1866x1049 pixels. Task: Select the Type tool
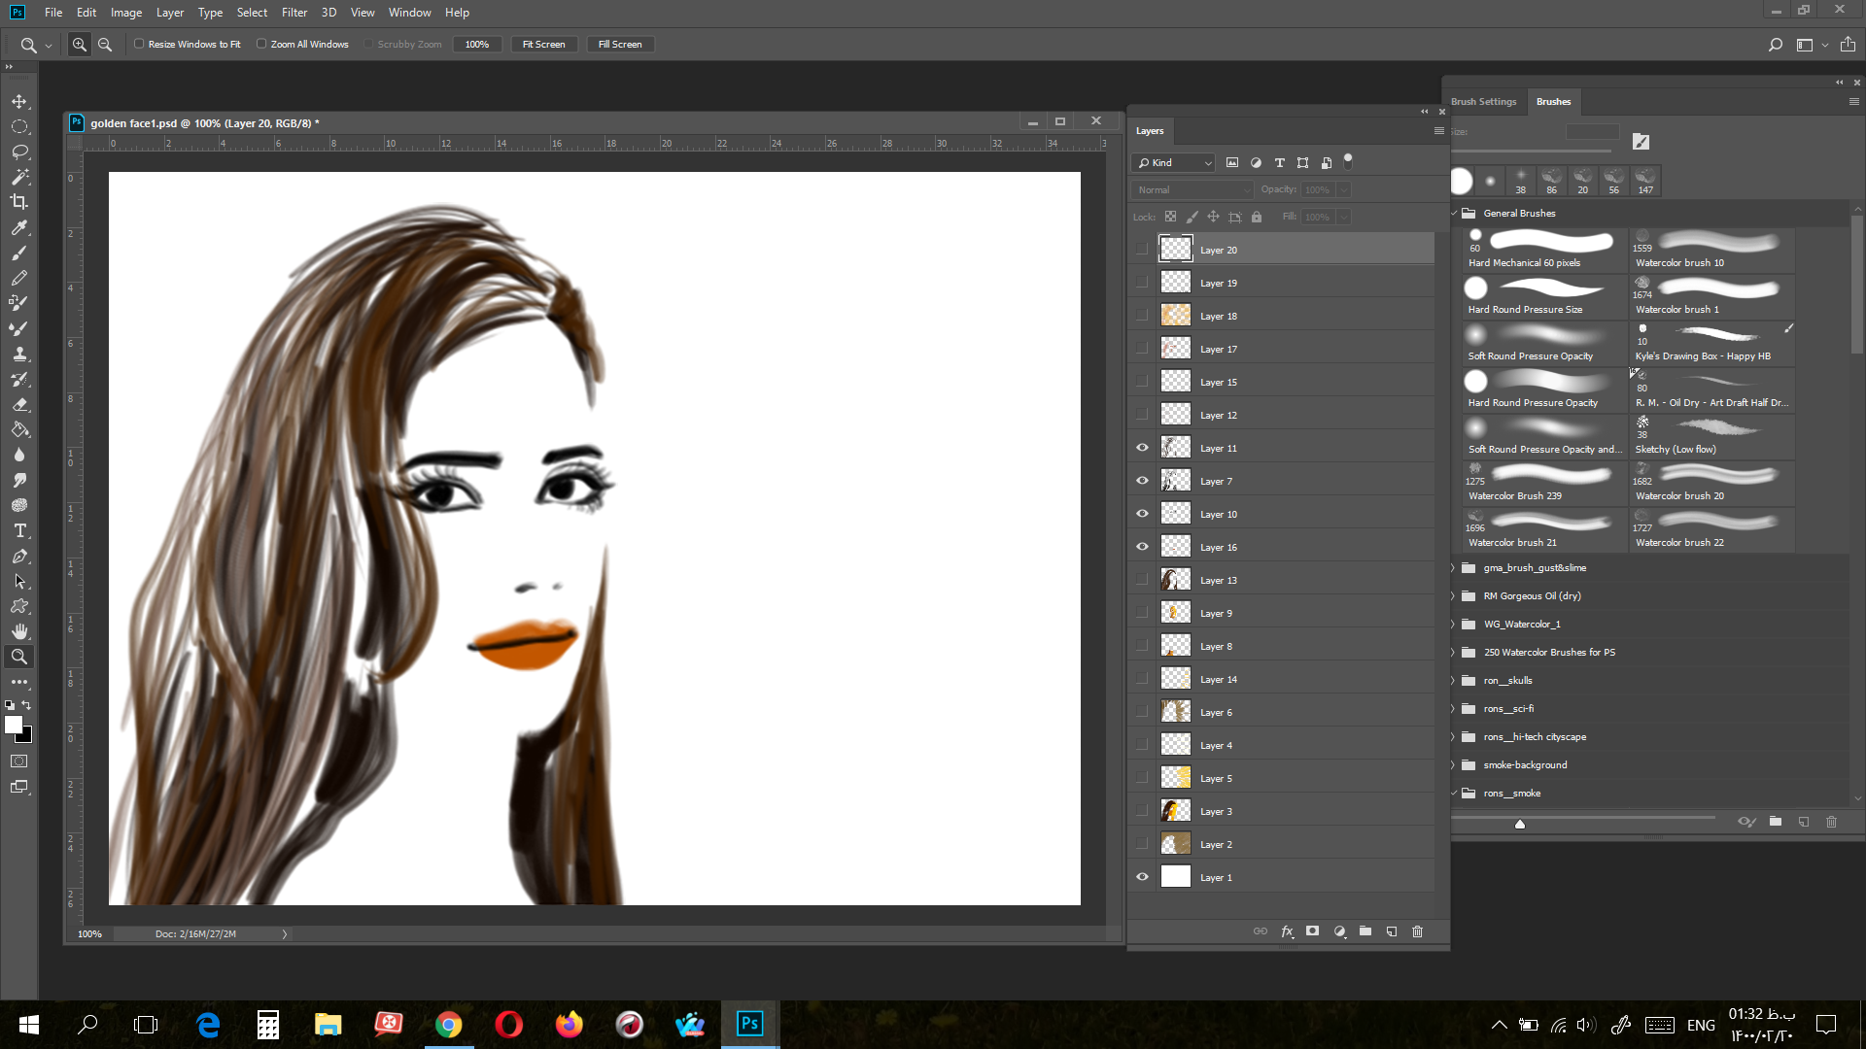coord(18,530)
